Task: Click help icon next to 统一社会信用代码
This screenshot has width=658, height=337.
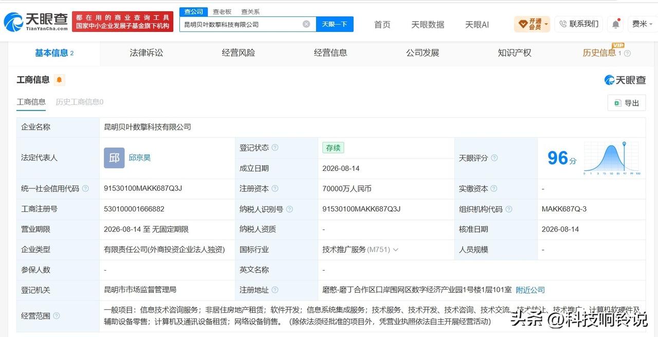Action: point(85,189)
